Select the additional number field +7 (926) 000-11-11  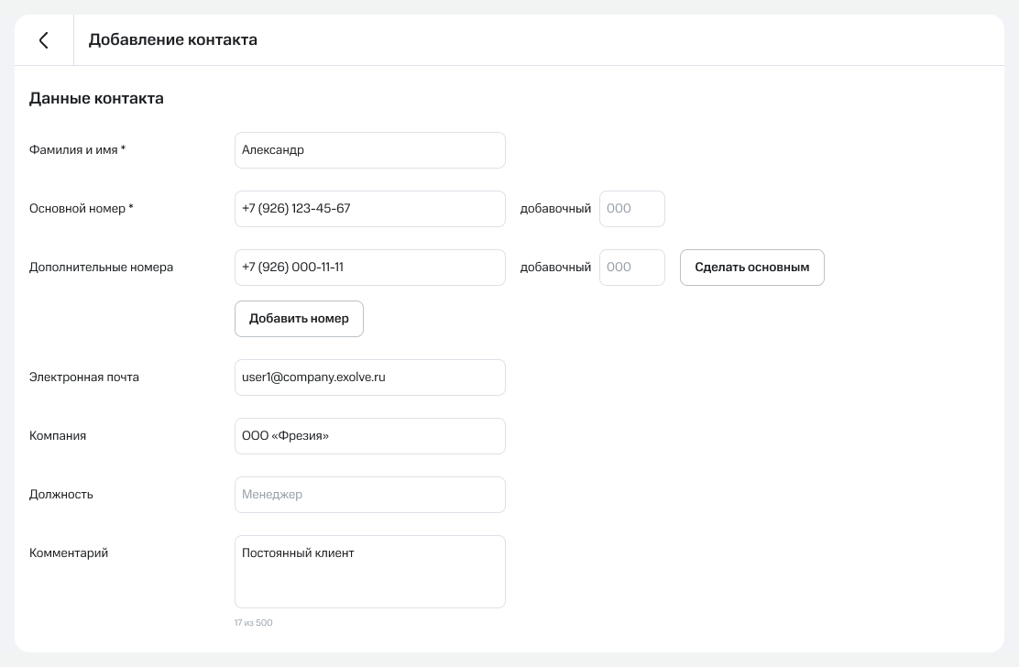click(x=369, y=268)
